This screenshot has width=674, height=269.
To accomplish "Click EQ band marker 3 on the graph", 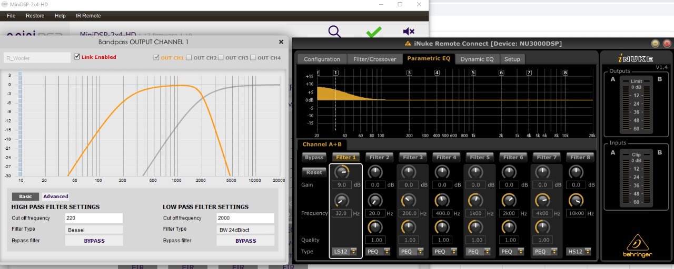I will point(409,73).
